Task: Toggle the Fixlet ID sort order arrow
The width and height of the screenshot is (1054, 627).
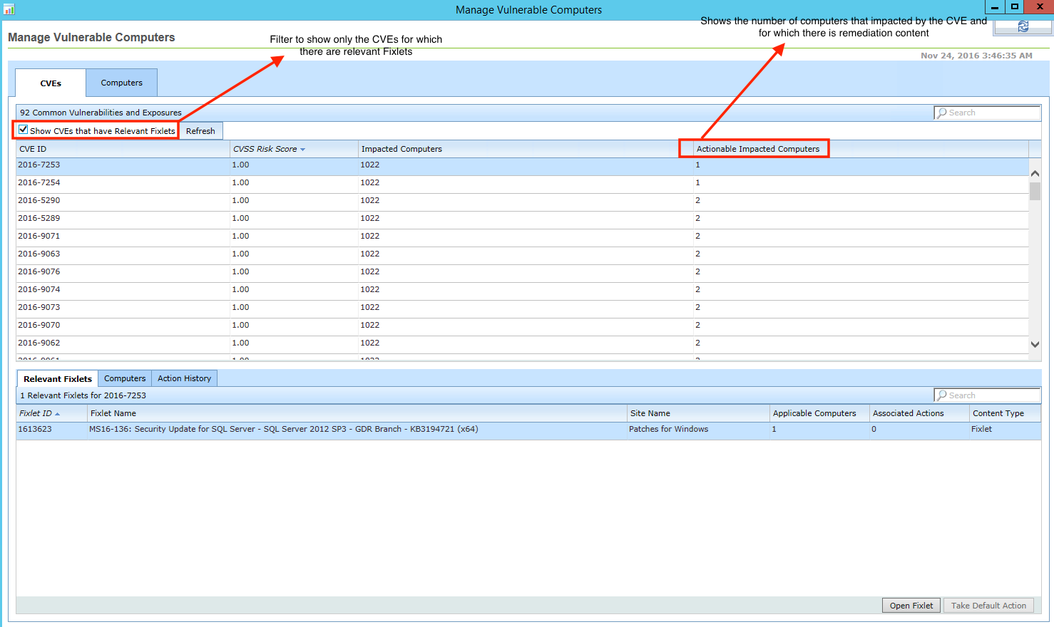Action: point(57,414)
